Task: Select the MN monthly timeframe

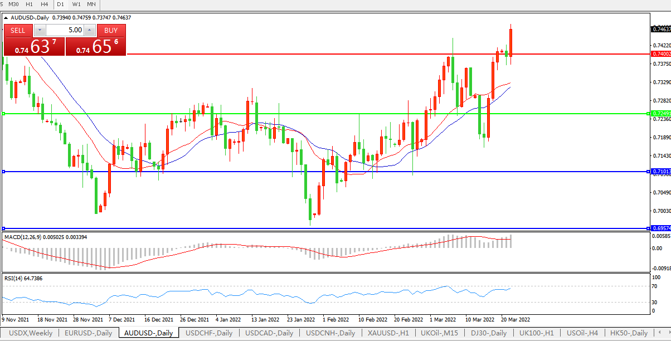Action: pos(91,4)
